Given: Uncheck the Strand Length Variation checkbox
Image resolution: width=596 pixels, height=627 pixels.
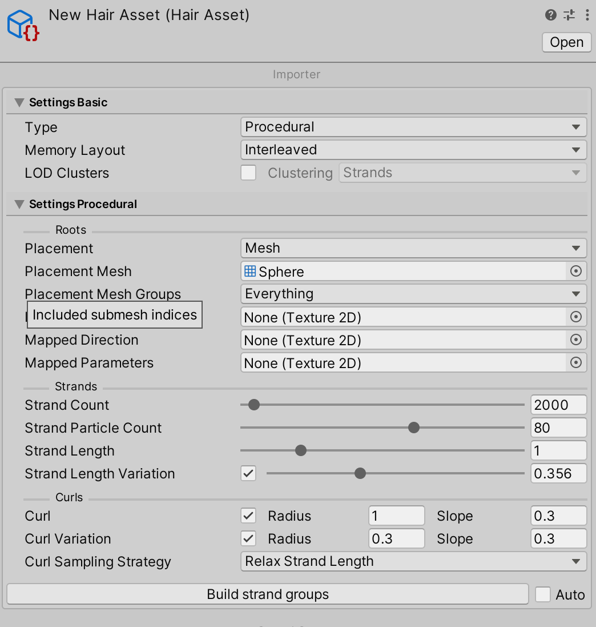Looking at the screenshot, I should pyautogui.click(x=248, y=473).
